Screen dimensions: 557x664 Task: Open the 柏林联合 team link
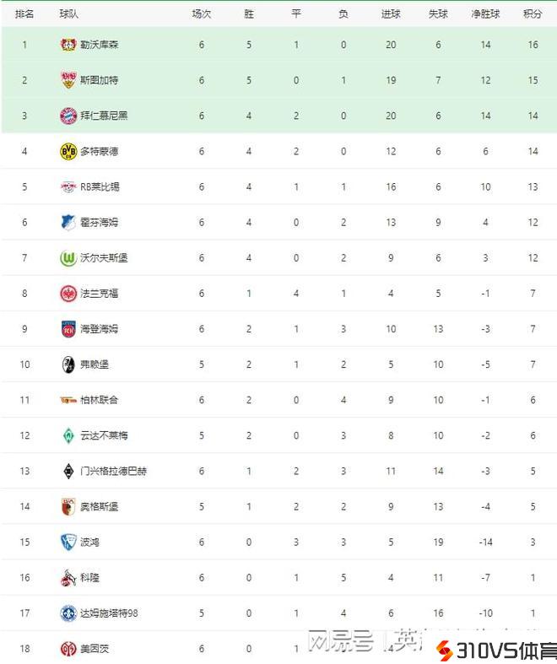99,400
